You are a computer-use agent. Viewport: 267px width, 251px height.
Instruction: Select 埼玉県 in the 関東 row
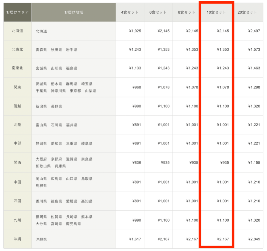pos(87,84)
